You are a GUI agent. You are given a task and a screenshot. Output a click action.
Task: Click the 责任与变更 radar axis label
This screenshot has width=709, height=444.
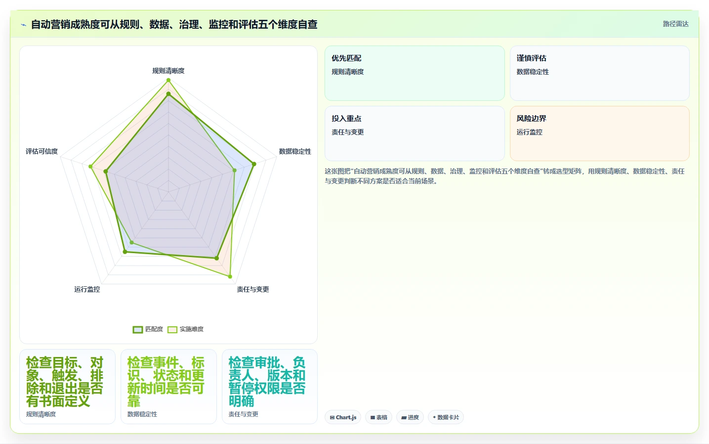(x=253, y=289)
